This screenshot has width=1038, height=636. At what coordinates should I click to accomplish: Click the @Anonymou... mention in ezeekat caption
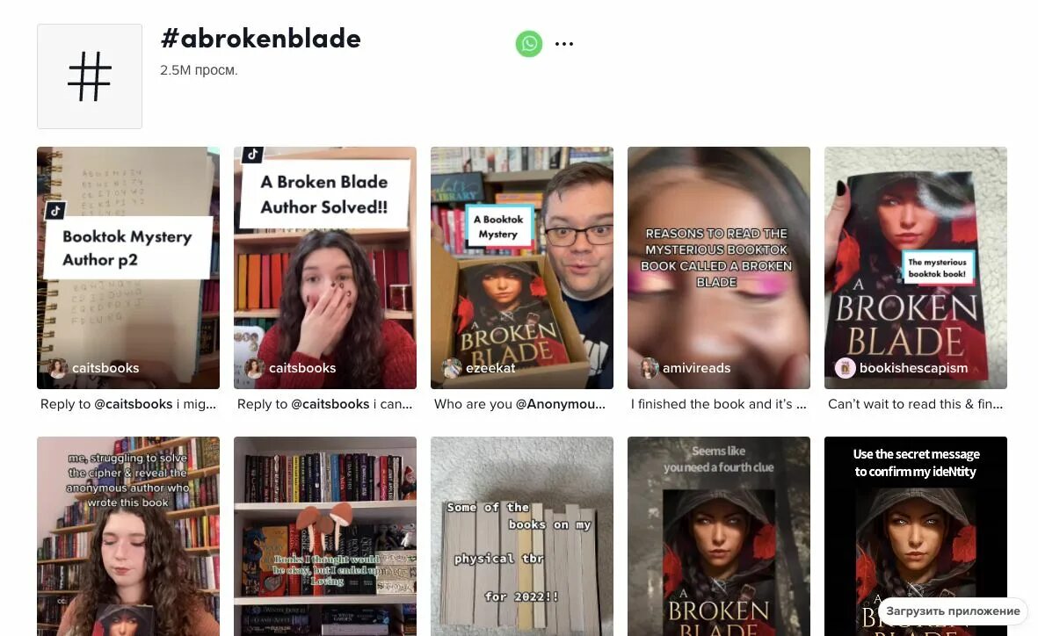560,404
